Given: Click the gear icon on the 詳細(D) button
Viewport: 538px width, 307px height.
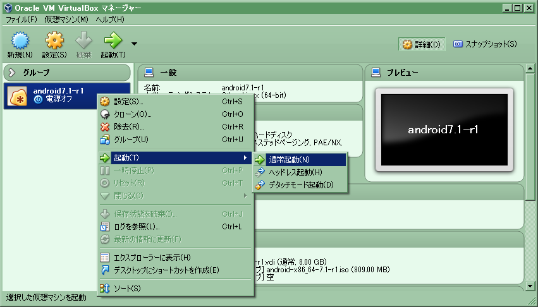Looking at the screenshot, I should pyautogui.click(x=407, y=45).
